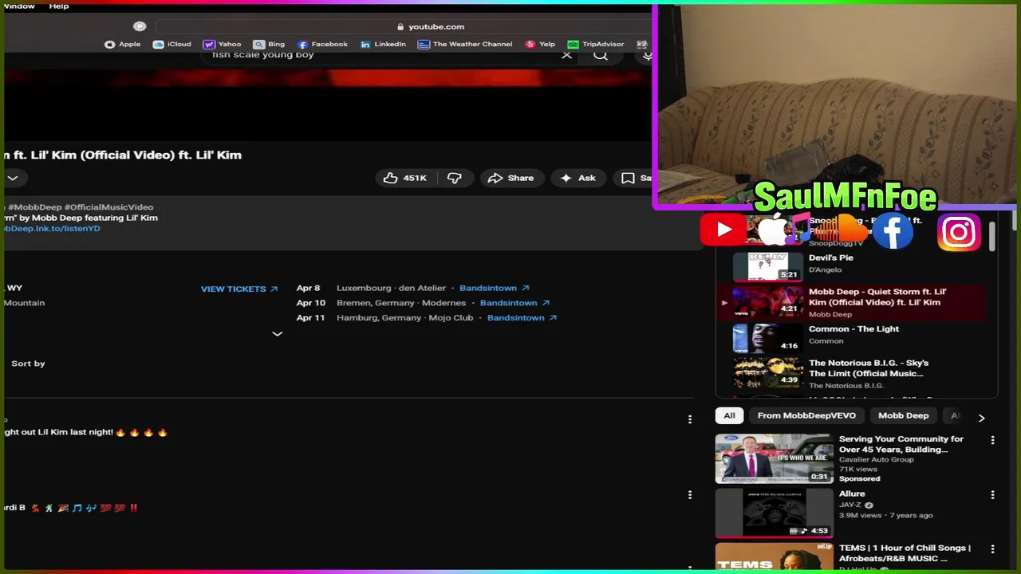This screenshot has width=1021, height=574.
Task: Grab the playlist panel scrollbar
Action: click(x=991, y=236)
